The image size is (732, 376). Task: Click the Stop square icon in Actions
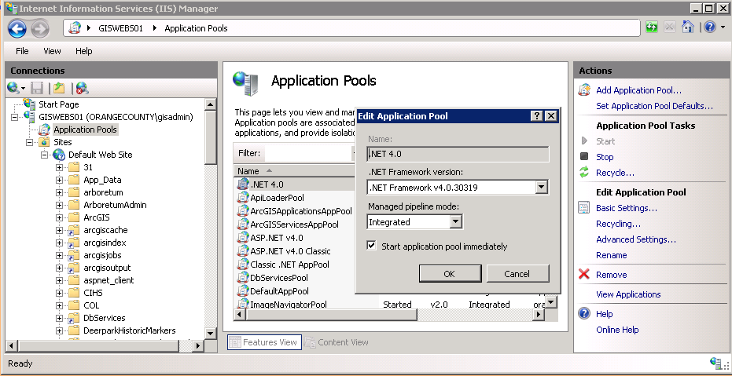pyautogui.click(x=584, y=157)
